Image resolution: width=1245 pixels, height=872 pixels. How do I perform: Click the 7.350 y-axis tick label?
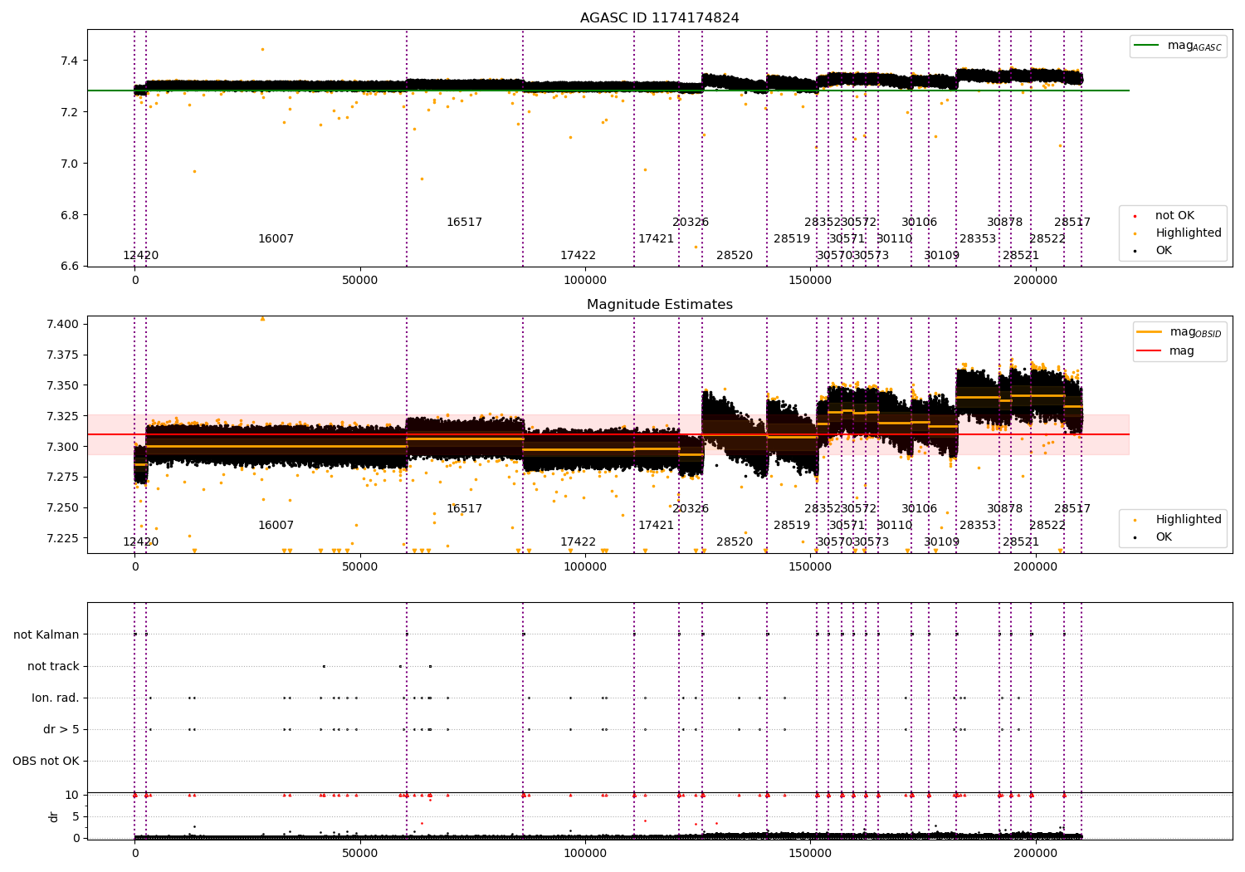pyautogui.click(x=63, y=385)
